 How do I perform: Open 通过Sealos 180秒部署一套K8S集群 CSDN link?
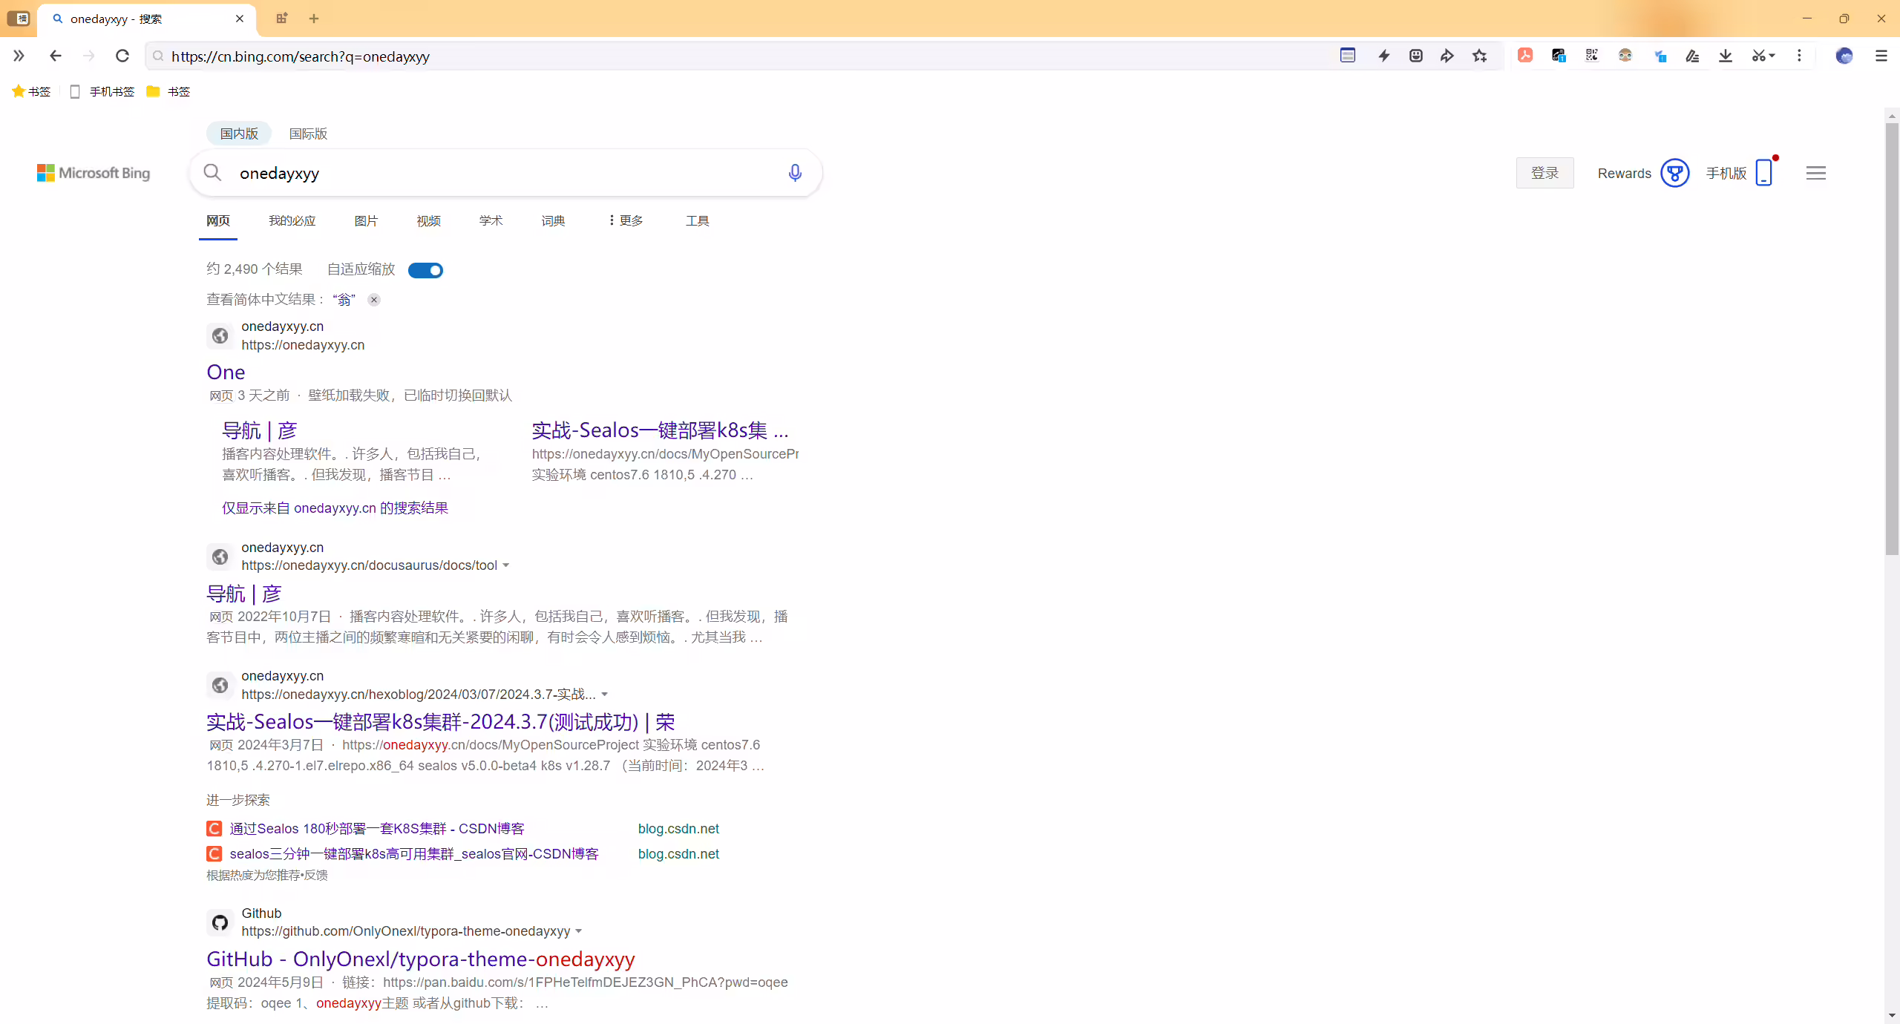point(377,829)
